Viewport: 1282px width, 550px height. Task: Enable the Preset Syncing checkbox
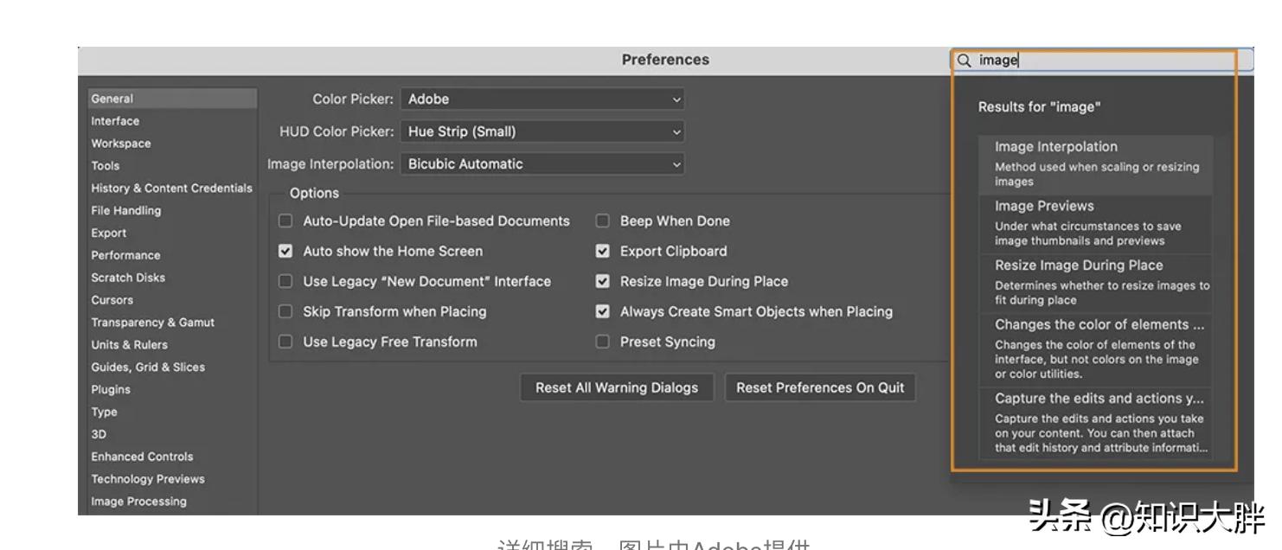603,342
